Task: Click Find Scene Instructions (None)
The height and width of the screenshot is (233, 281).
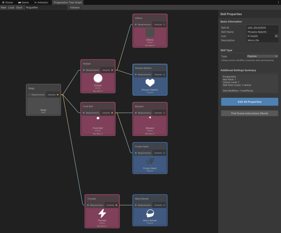Action: pos(250,113)
